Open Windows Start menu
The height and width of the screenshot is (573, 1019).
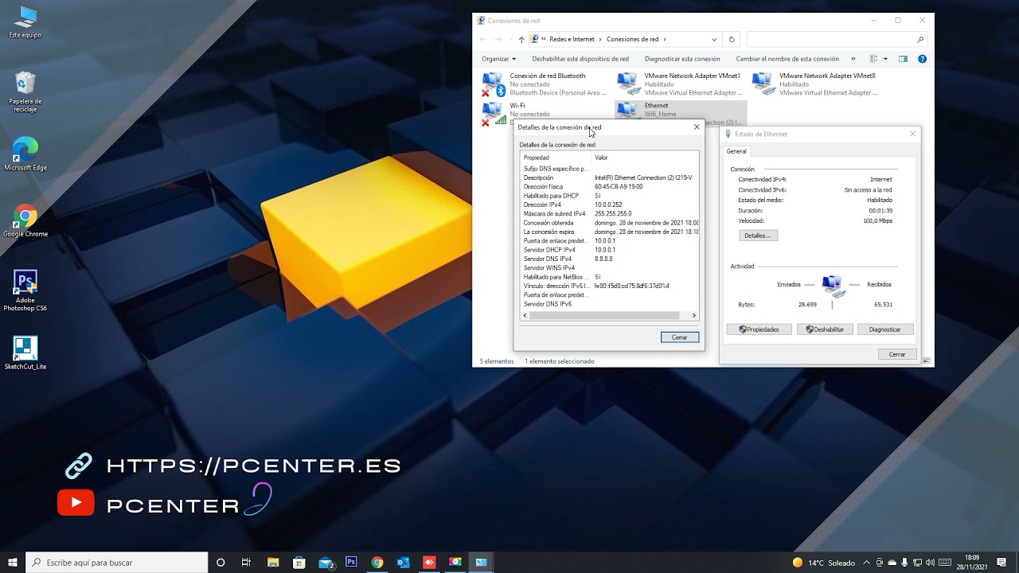click(x=13, y=562)
